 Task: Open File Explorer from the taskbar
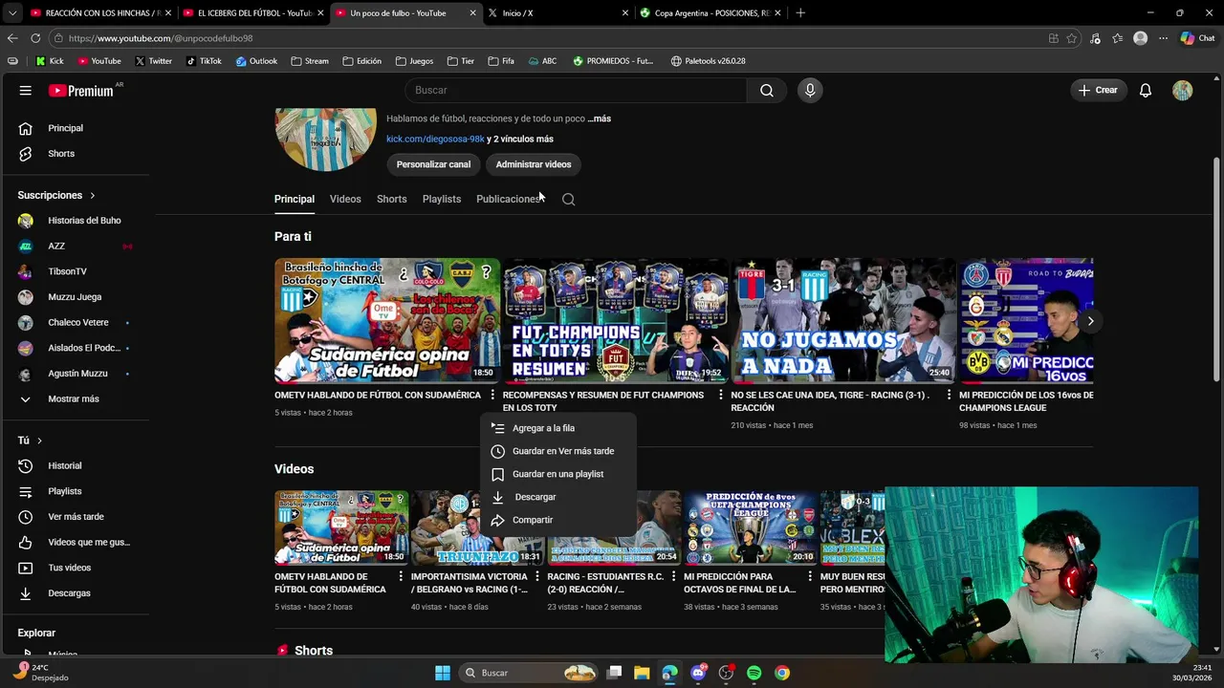(642, 673)
